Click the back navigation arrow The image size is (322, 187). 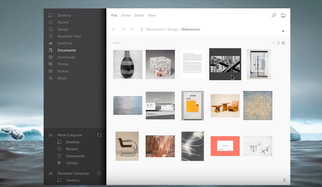114,29
